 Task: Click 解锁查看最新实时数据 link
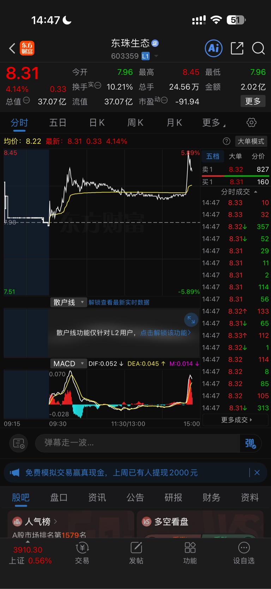coord(119,302)
